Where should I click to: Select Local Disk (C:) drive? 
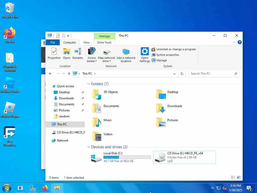(x=121, y=157)
